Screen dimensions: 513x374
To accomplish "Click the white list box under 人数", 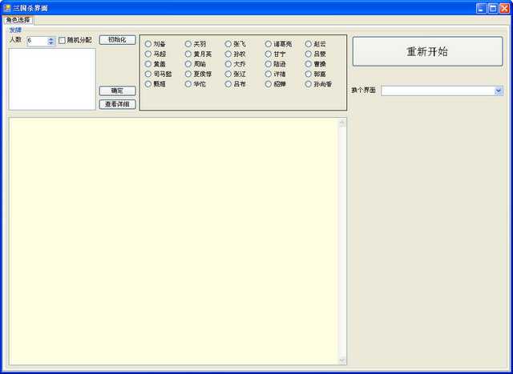I will [x=52, y=78].
